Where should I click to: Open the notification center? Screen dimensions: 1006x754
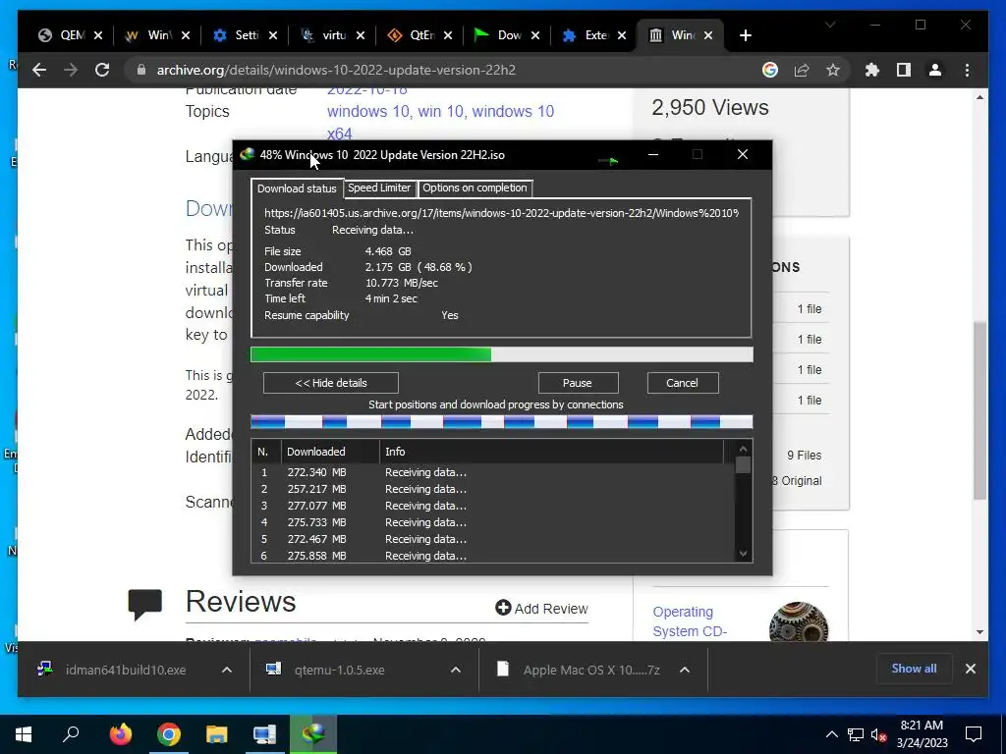pyautogui.click(x=974, y=734)
